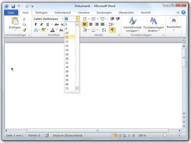Open the Calibri font name dropdown
The width and height of the screenshot is (191, 143).
pyautogui.click(x=62, y=19)
